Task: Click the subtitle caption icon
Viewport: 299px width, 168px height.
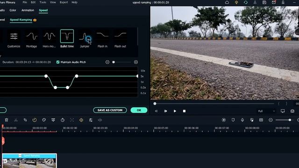Action: point(261,120)
